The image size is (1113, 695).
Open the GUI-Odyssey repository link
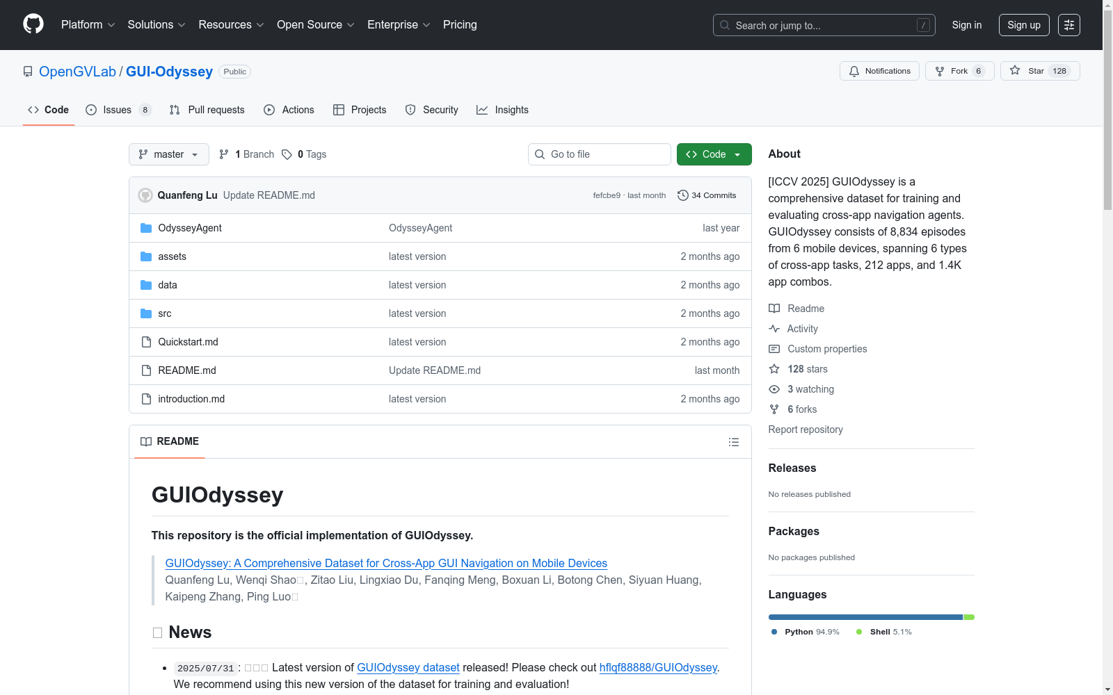169,72
